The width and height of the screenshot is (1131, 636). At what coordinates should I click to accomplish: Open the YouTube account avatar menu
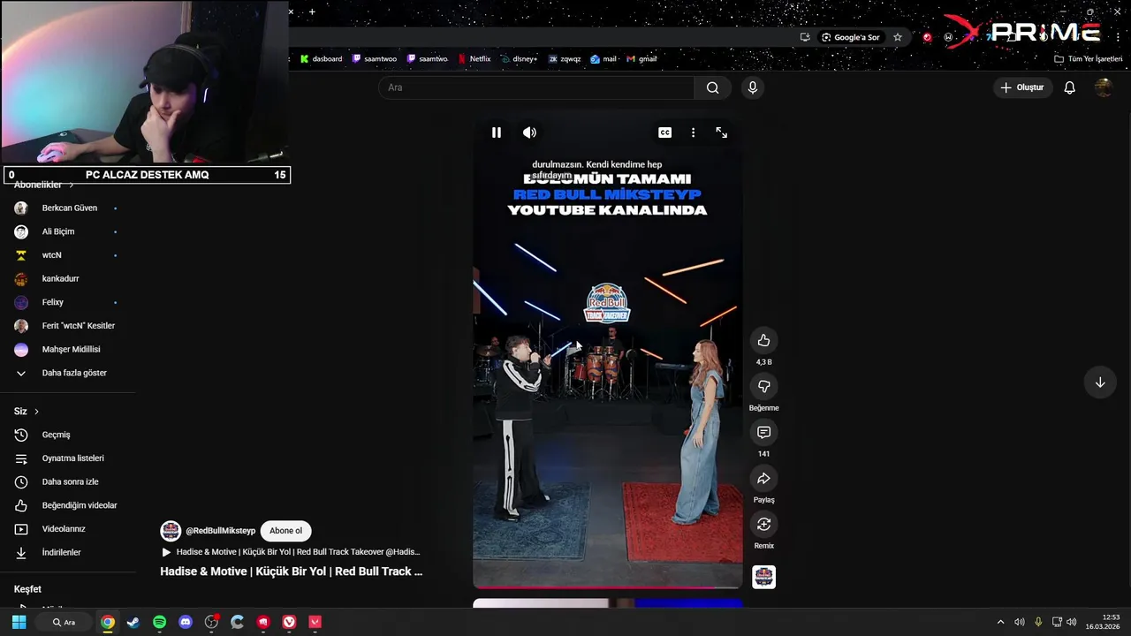(x=1103, y=87)
